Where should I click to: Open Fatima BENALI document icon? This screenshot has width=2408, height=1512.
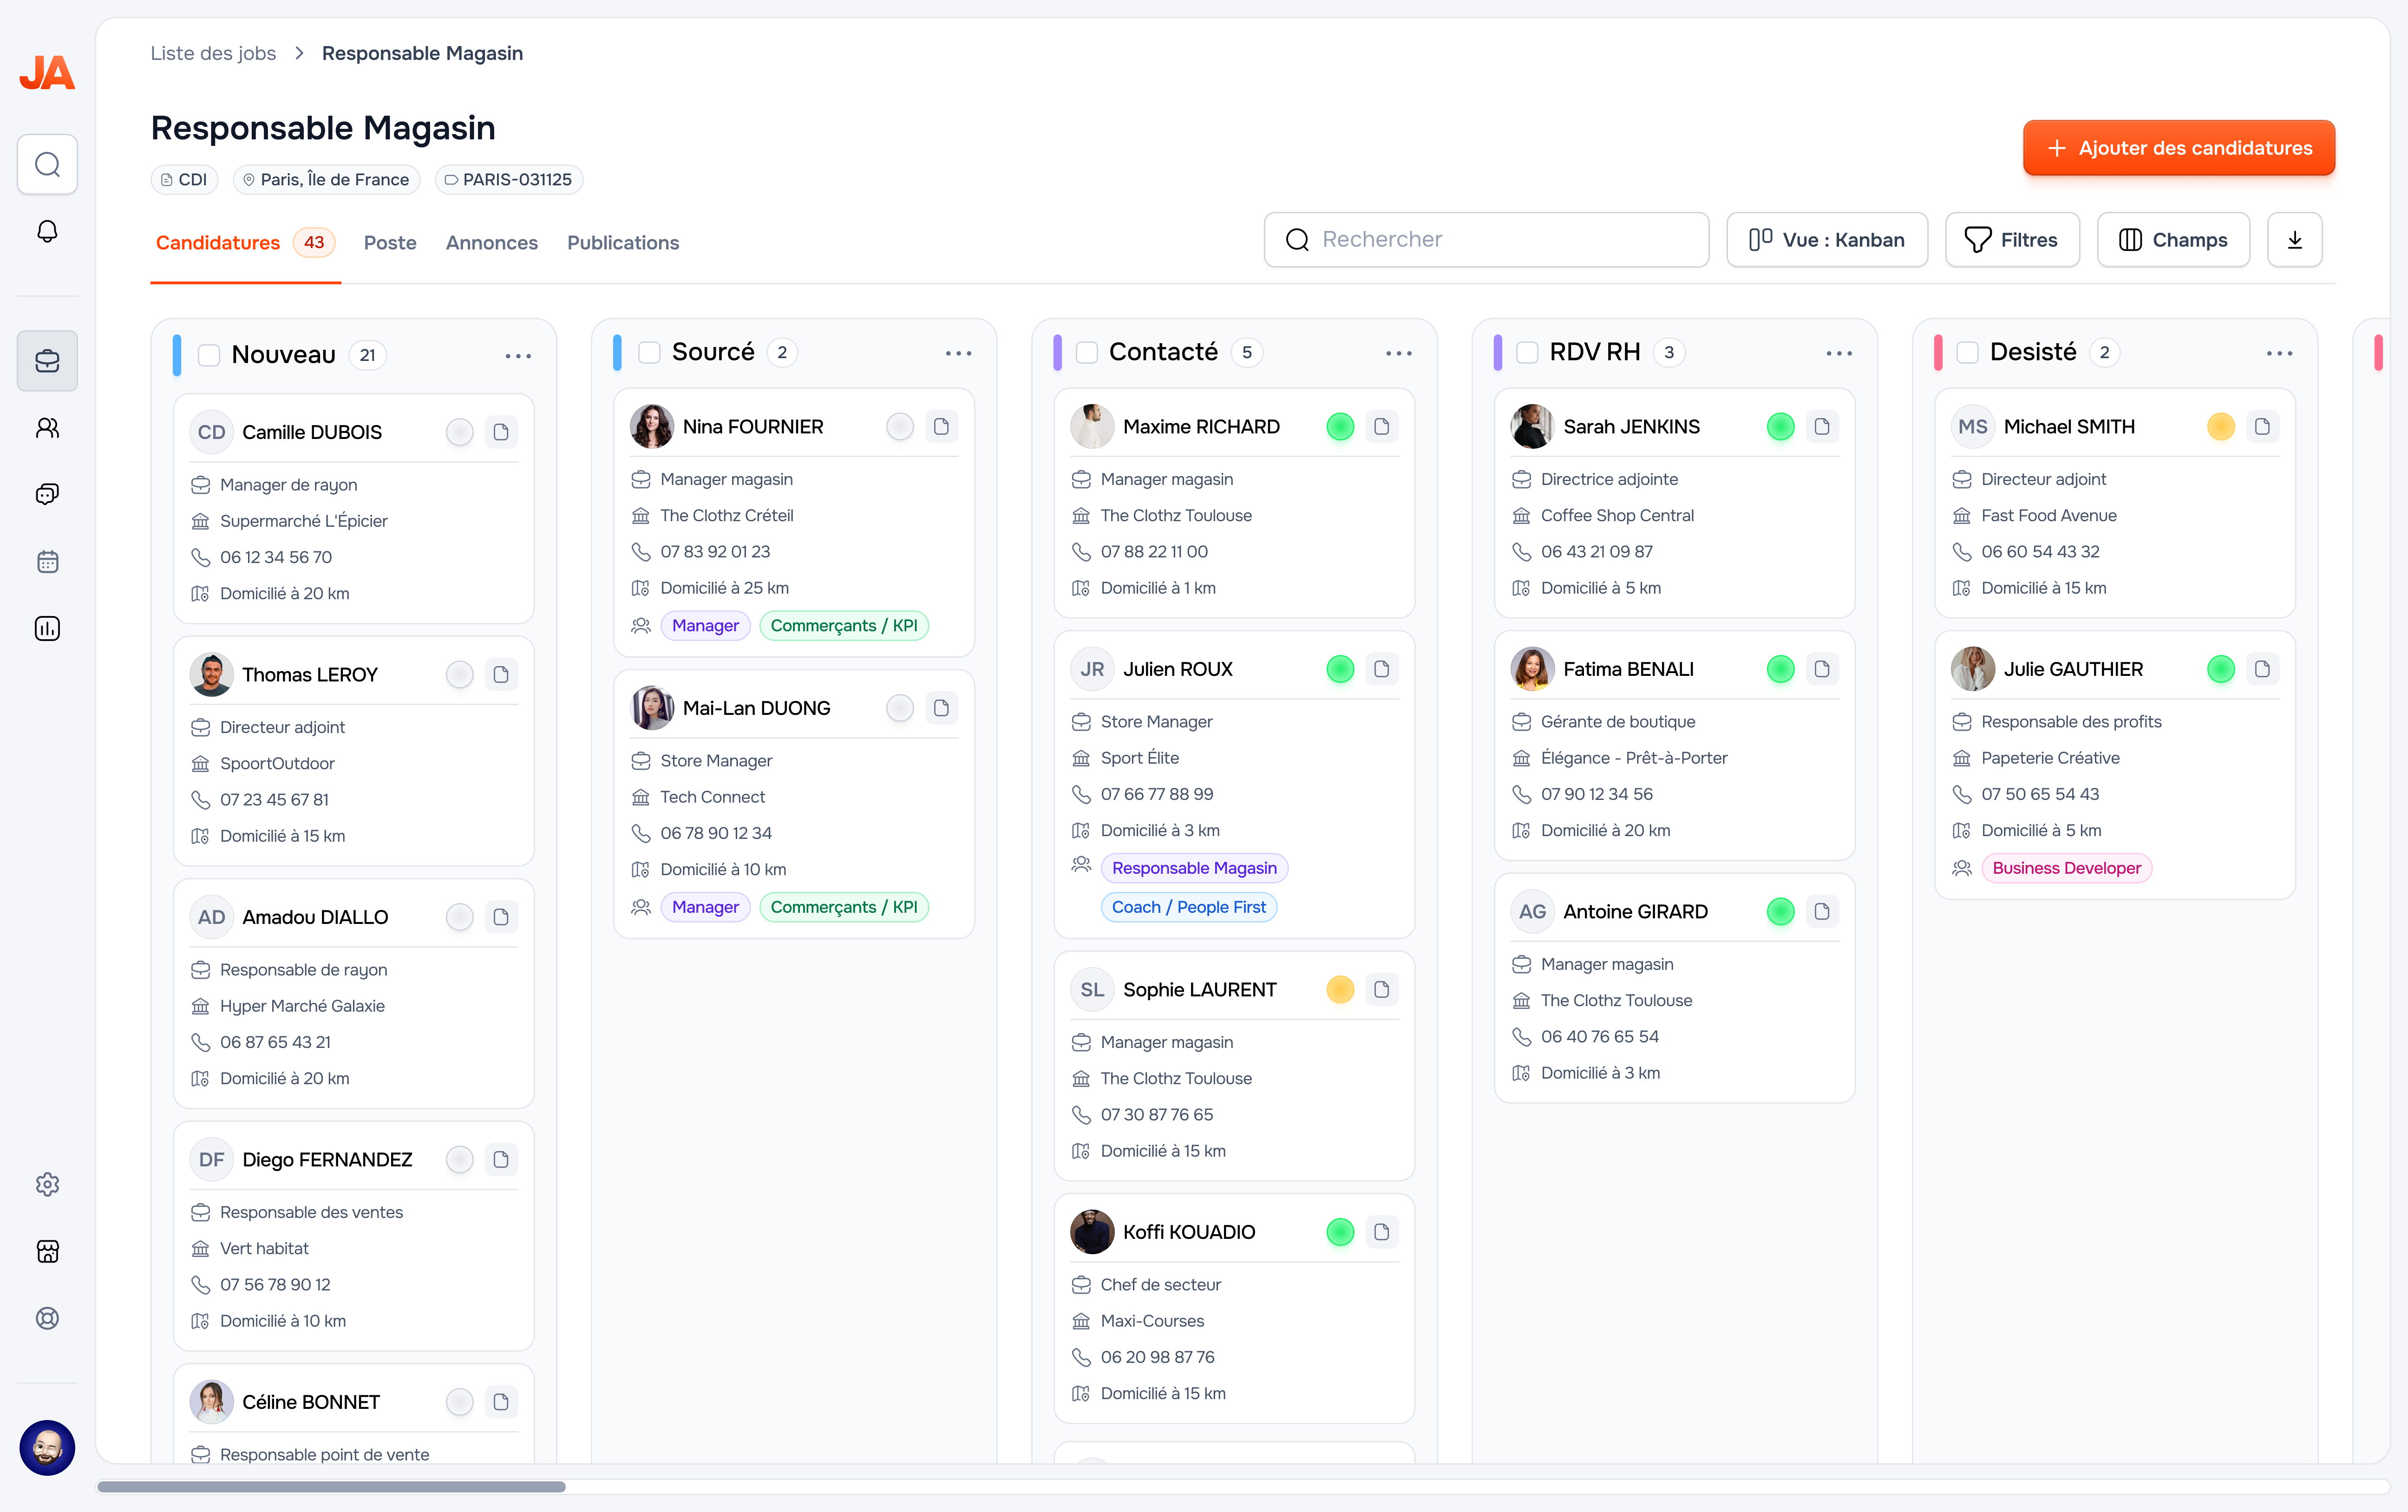[1822, 669]
